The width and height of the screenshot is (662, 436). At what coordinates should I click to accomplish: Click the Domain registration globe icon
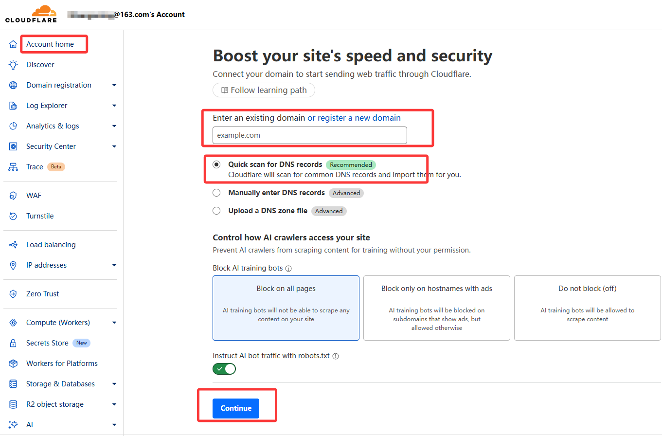[x=13, y=85]
